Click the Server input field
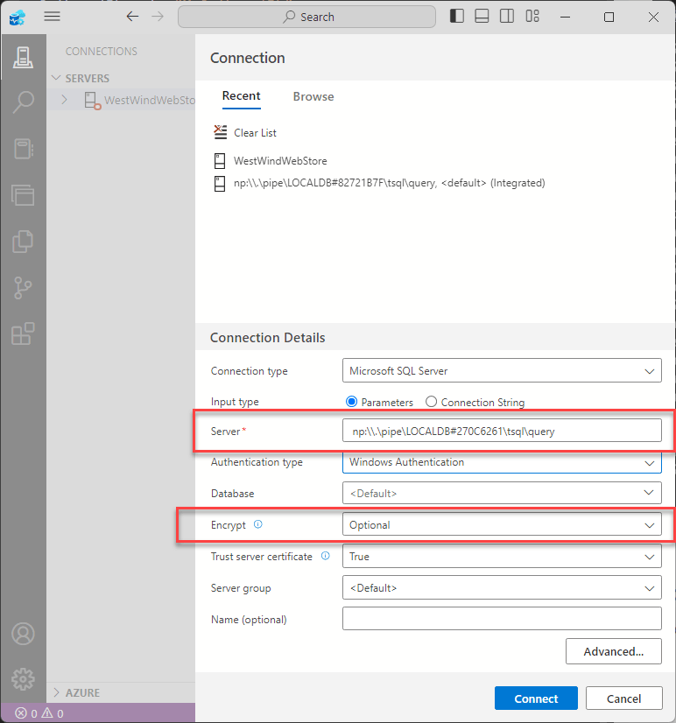The image size is (676, 723). pos(502,431)
